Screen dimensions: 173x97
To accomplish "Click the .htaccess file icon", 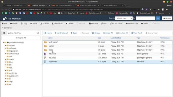I will coord(45,54).
